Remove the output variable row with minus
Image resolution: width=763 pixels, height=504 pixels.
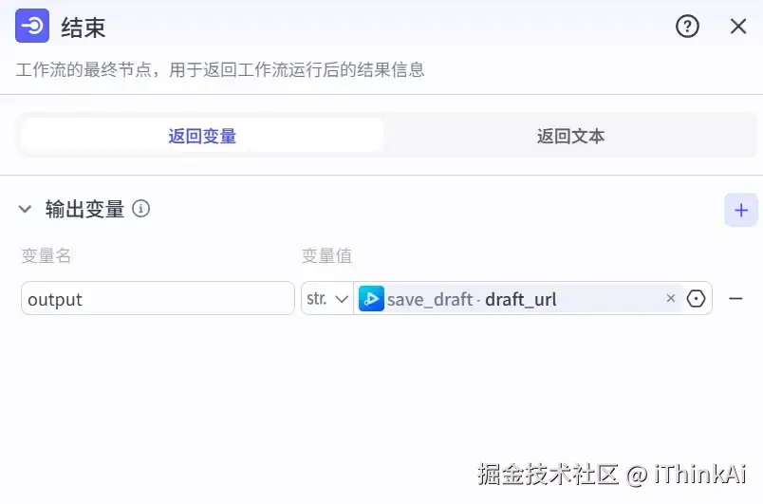[x=735, y=298]
